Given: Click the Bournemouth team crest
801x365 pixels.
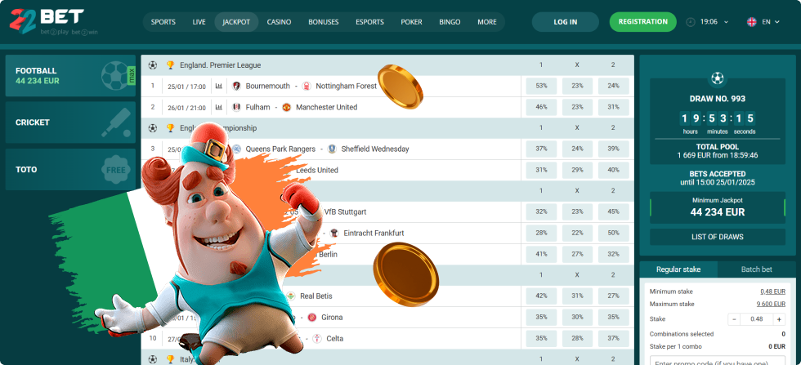Looking at the screenshot, I should click(236, 87).
